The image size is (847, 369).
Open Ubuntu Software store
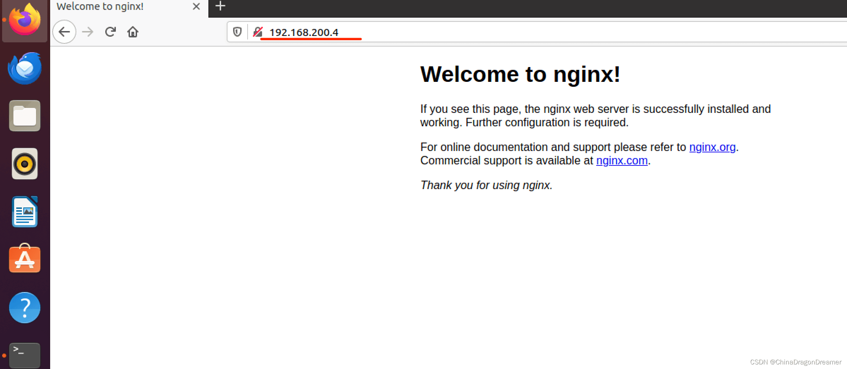[x=25, y=258]
